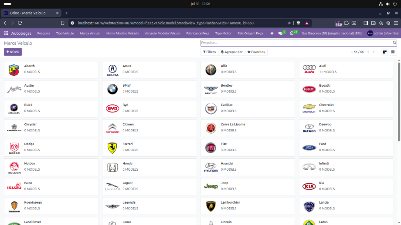Screen dimensions: 401x225
Task: Open the Variante Modelo Veículo menu
Action: pyautogui.click(x=163, y=33)
